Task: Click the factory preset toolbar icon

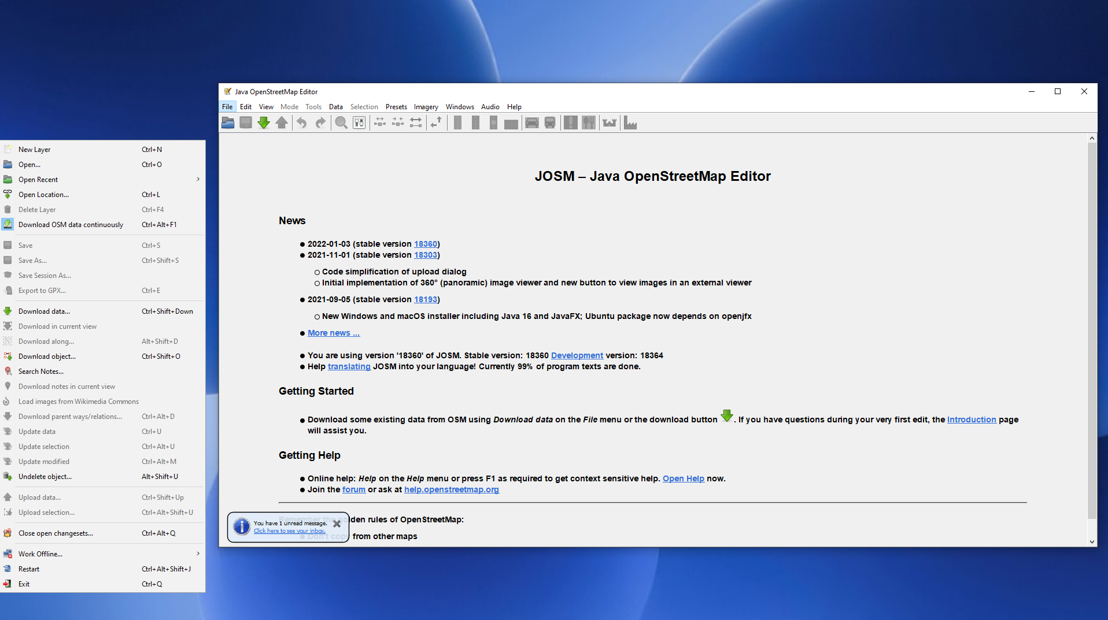Action: [x=630, y=122]
